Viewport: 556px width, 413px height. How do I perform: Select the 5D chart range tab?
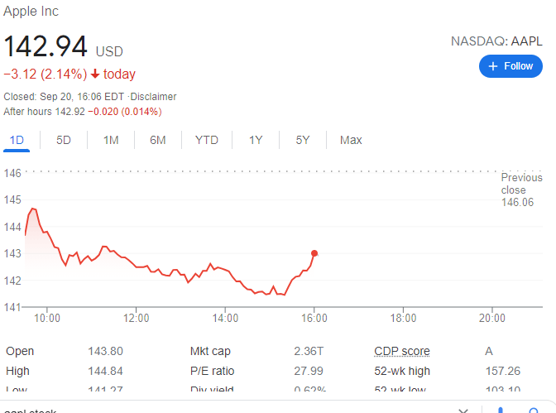pos(64,140)
